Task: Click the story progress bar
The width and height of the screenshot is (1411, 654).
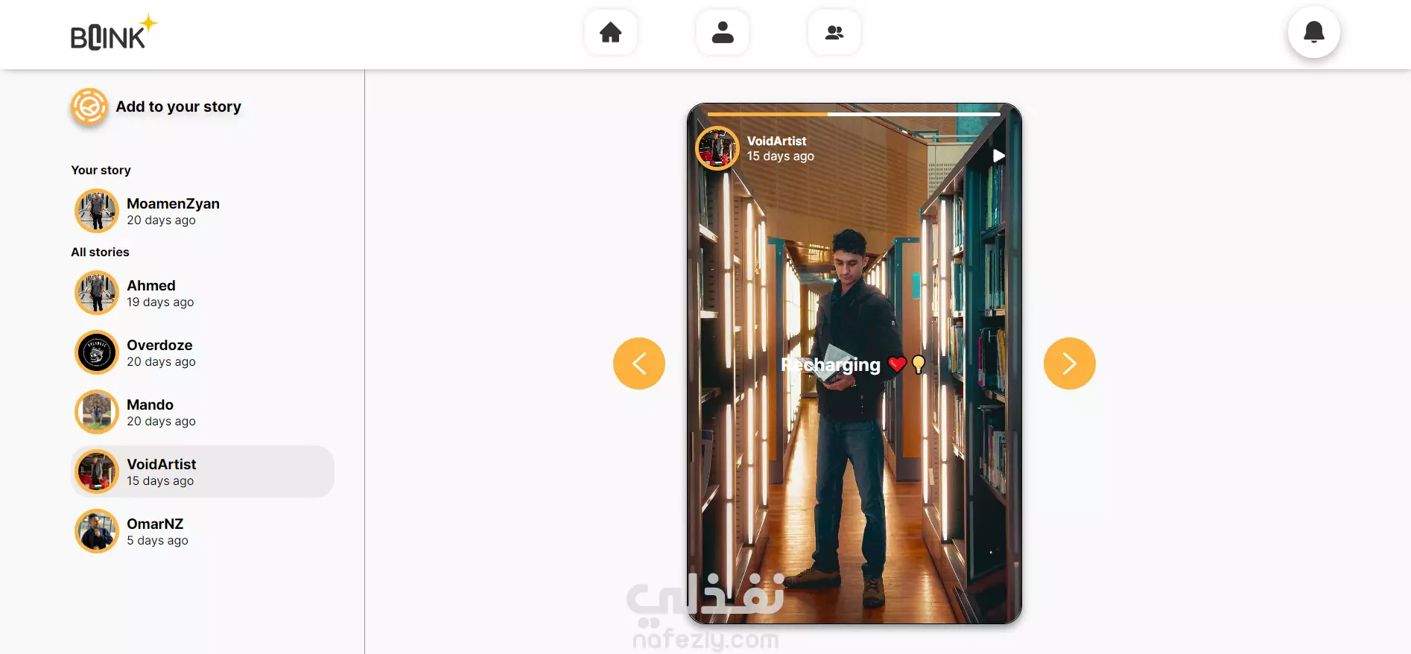Action: (854, 114)
